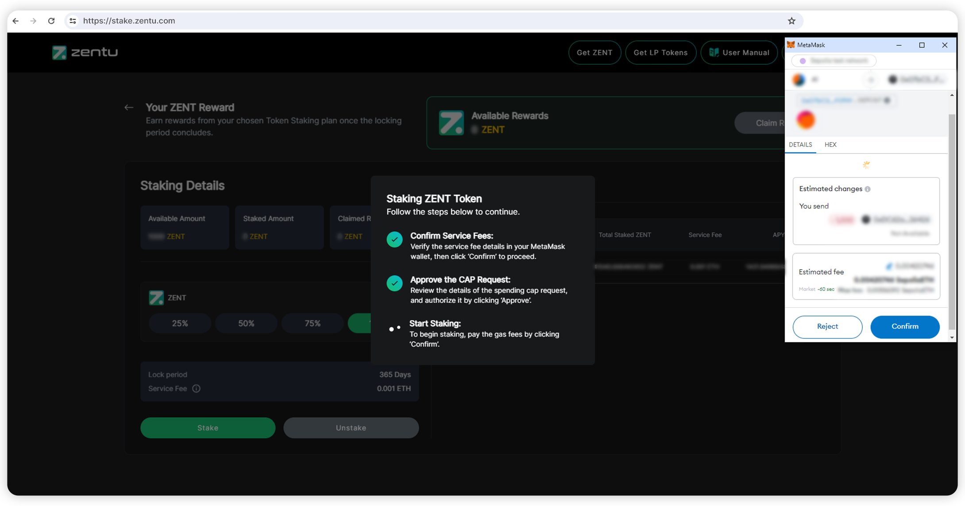Click the gas fee edit pencil icon
Viewport: 965px width, 506px height.
(889, 266)
